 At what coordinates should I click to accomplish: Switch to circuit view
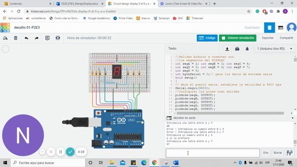click(x=269, y=28)
